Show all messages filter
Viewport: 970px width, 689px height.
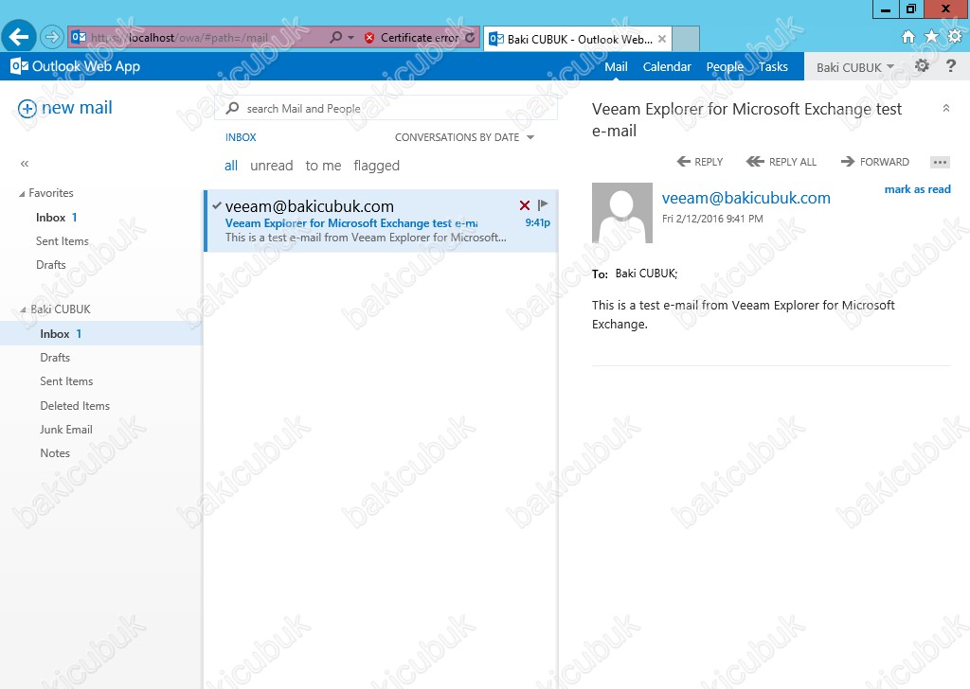pos(231,166)
